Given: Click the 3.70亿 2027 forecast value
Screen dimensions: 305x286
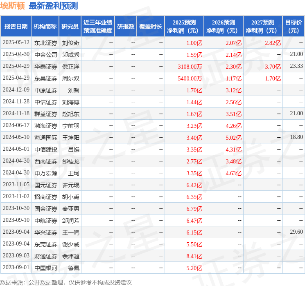Looking at the screenshot, I should [273, 67].
